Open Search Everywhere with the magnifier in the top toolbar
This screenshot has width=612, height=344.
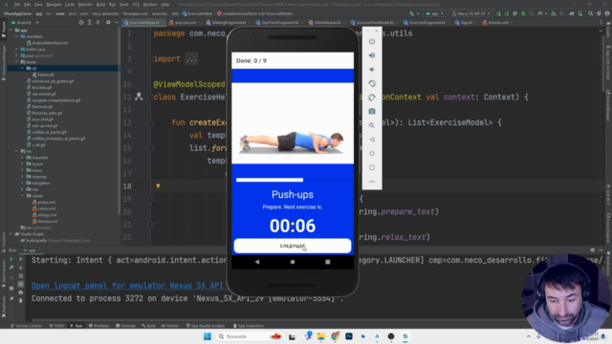coord(591,13)
